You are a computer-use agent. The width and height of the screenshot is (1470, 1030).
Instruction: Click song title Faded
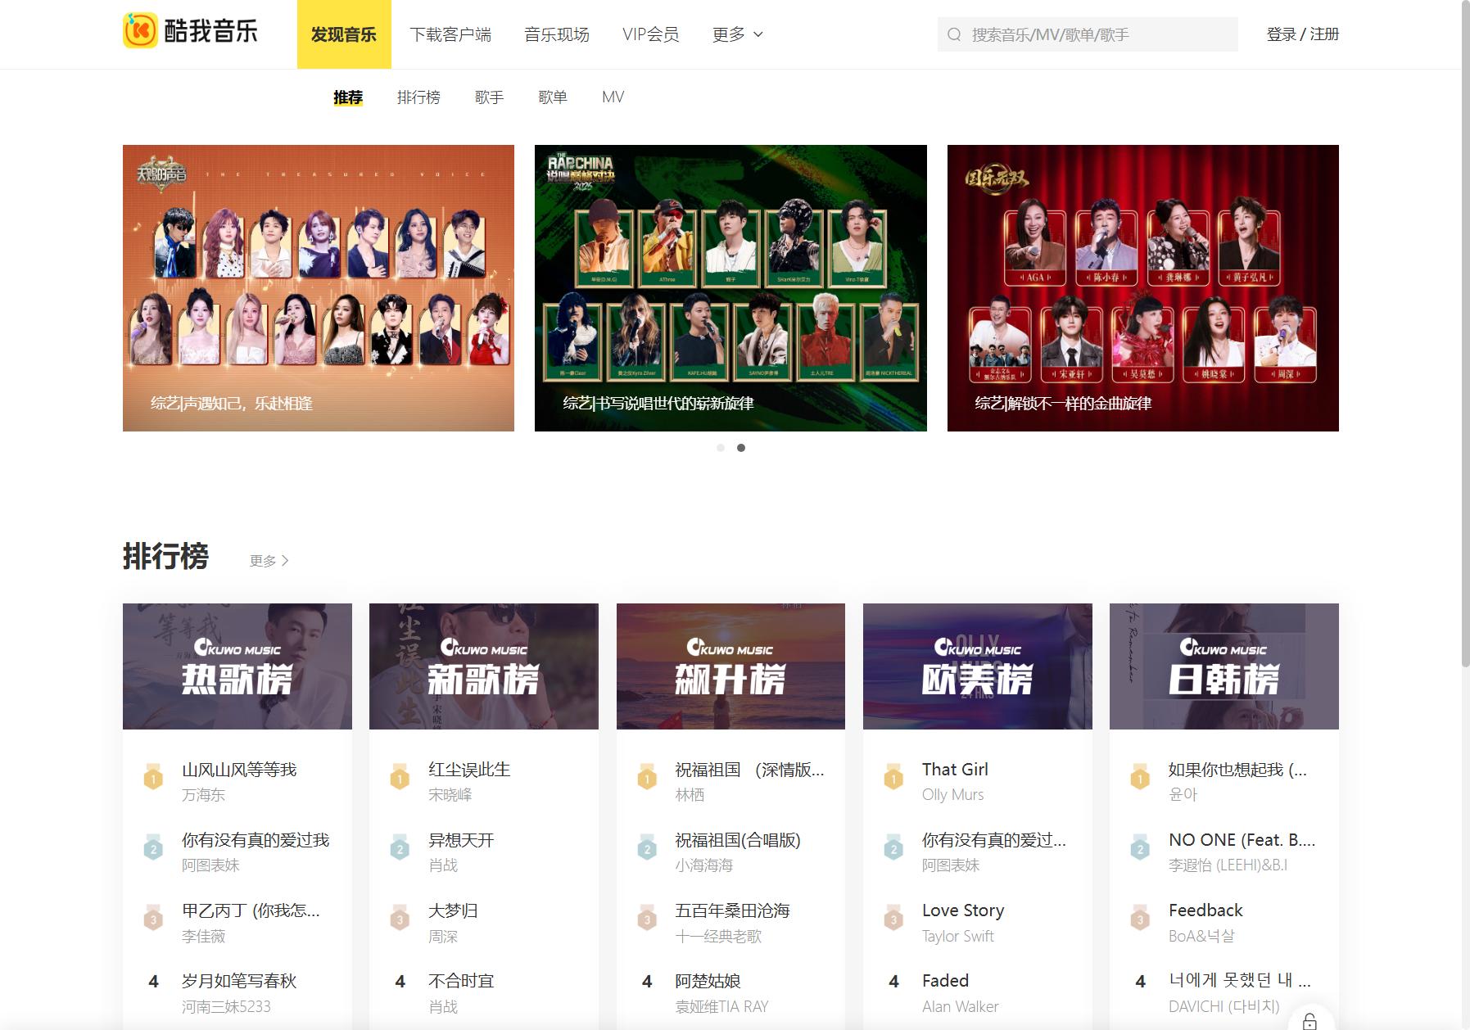pyautogui.click(x=945, y=981)
